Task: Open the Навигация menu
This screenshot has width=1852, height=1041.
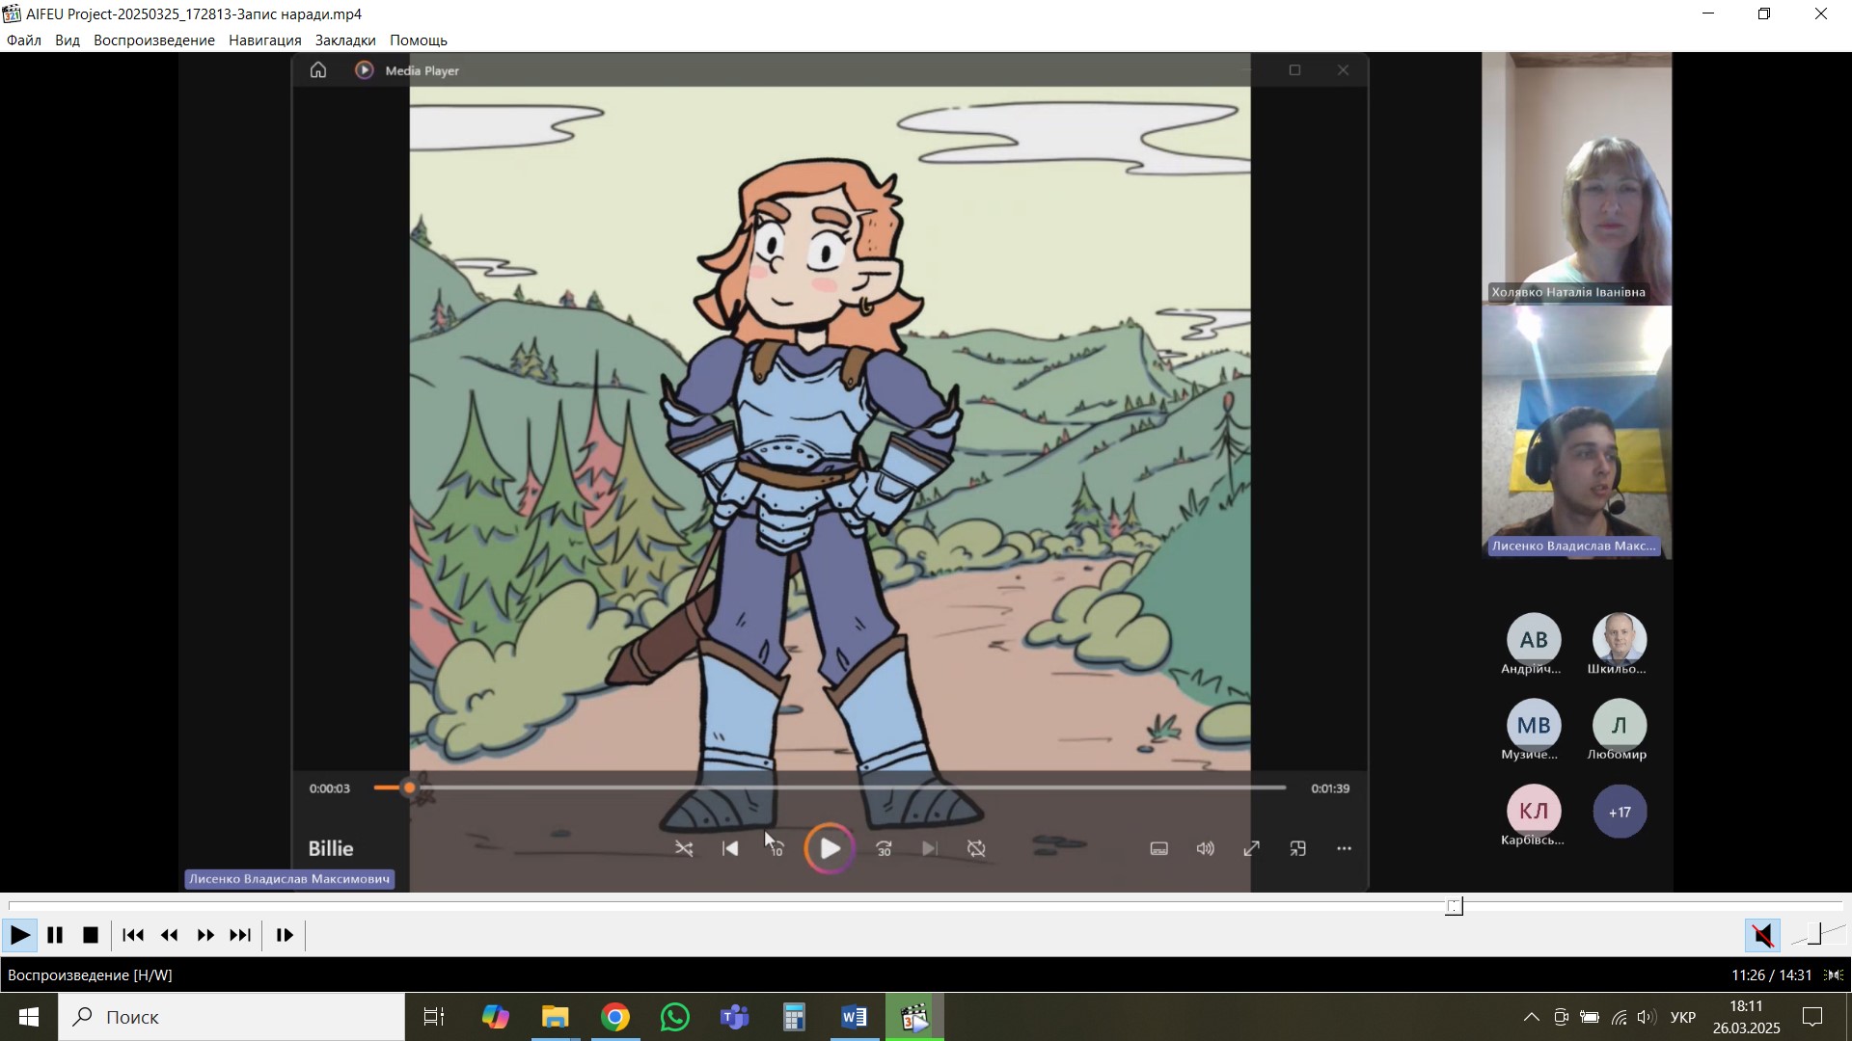Action: click(x=264, y=40)
